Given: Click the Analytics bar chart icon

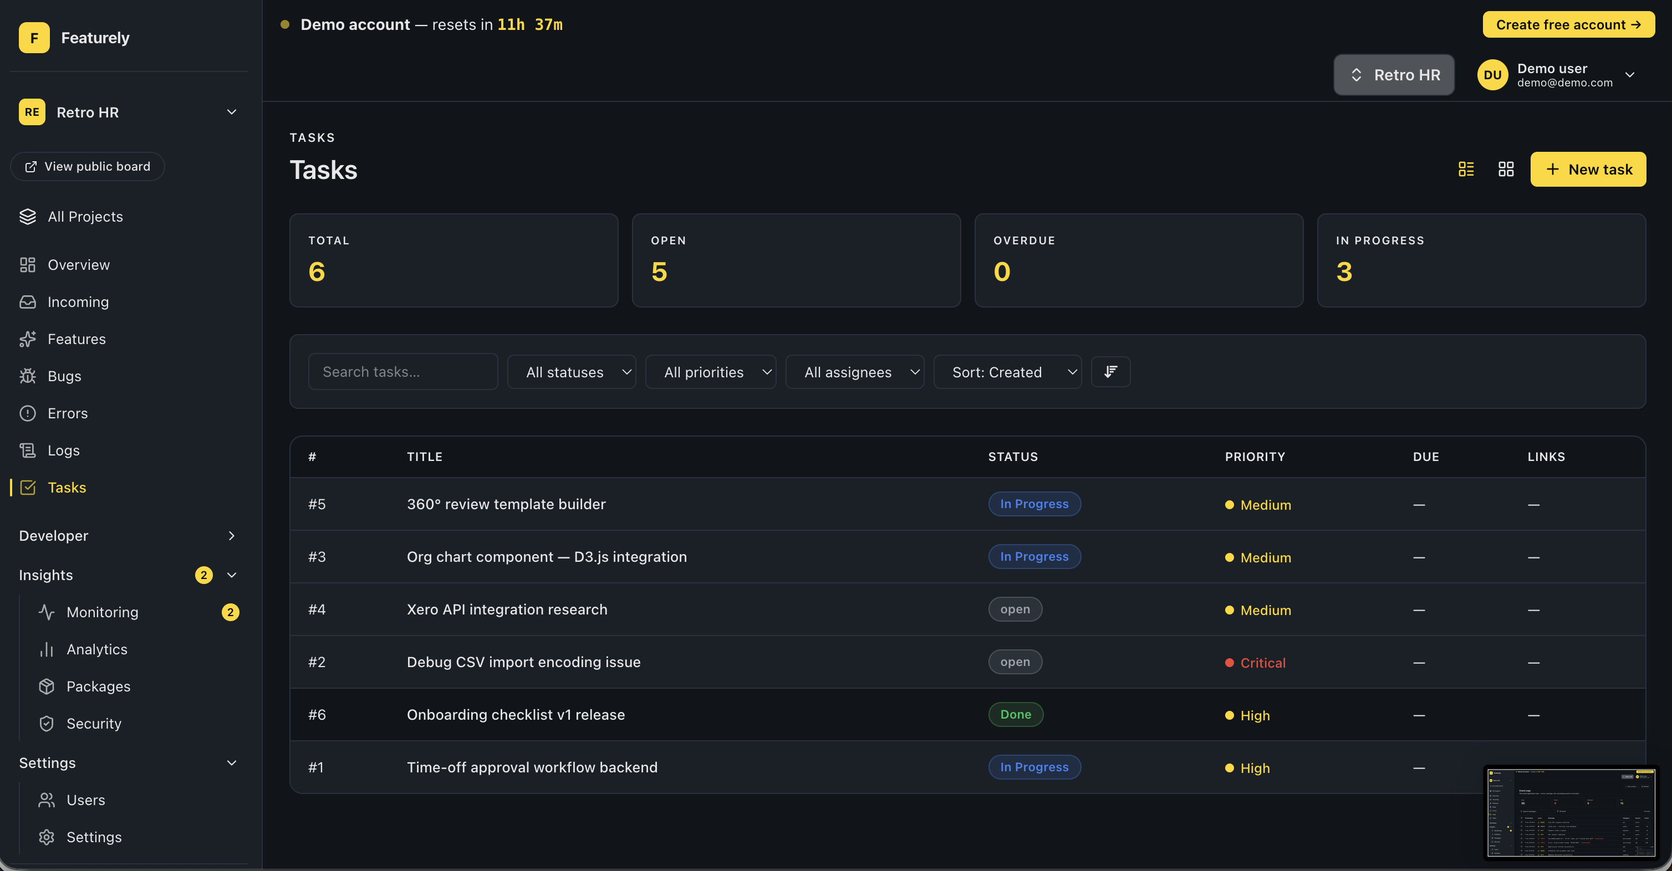Looking at the screenshot, I should pos(47,649).
